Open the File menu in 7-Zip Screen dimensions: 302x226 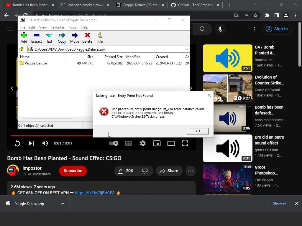[22, 27]
